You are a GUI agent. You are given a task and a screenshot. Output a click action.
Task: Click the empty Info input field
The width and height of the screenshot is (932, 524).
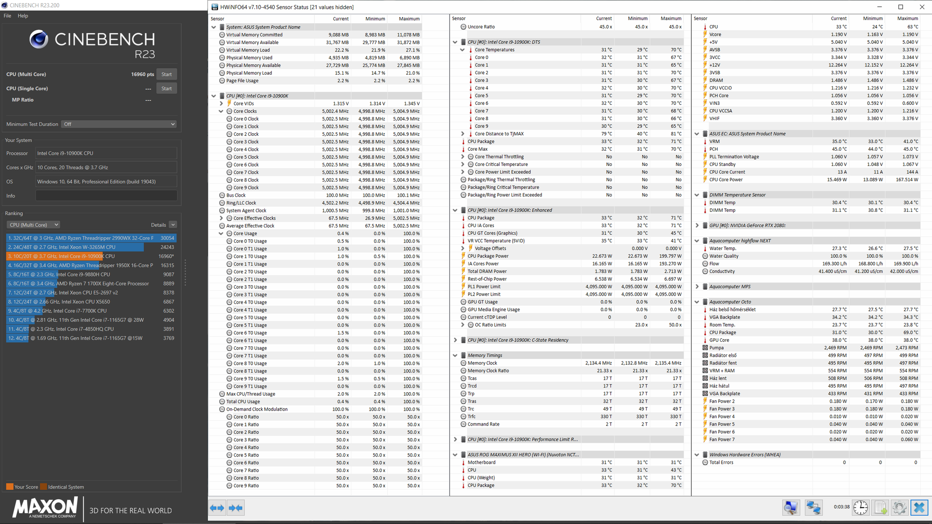[106, 196]
